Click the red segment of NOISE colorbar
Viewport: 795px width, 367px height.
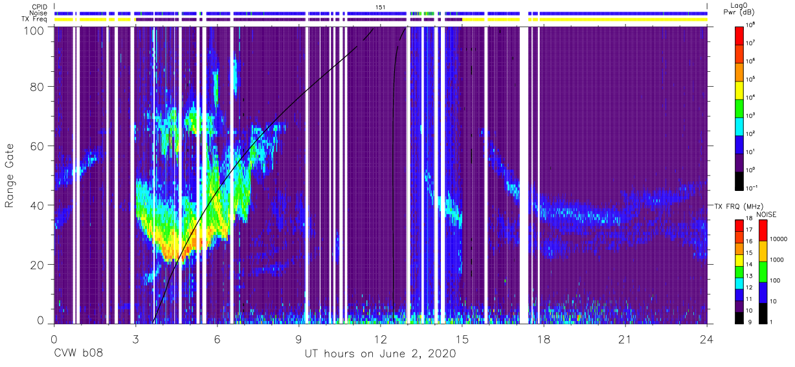coord(763,230)
